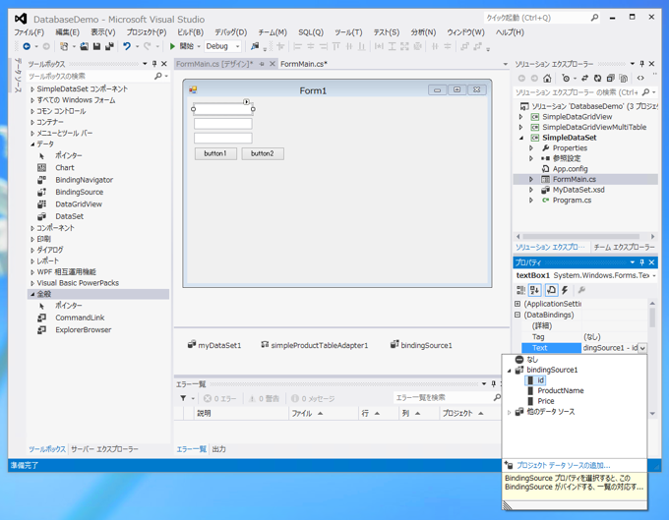Click the myDataSet1 component in tray
This screenshot has height=520, width=669.
coord(214,345)
